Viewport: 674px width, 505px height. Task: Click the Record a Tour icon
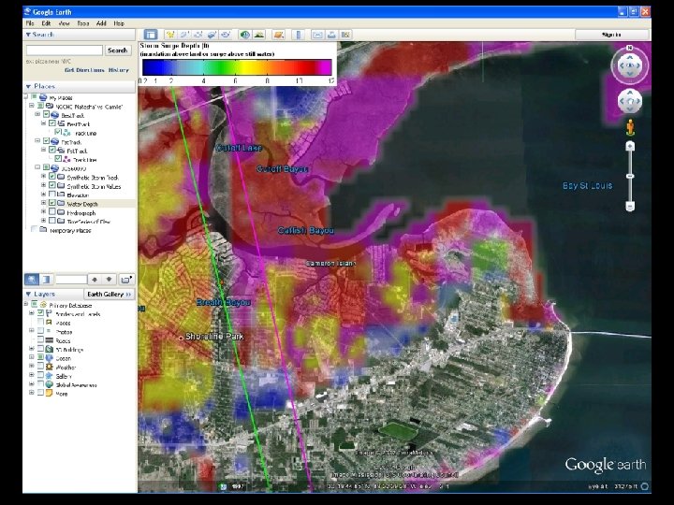coord(226,35)
